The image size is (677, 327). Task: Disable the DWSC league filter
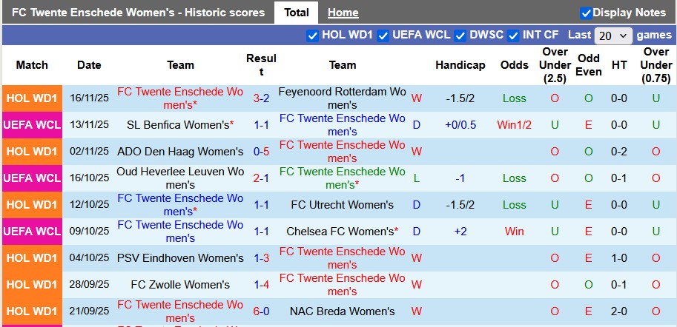(460, 35)
